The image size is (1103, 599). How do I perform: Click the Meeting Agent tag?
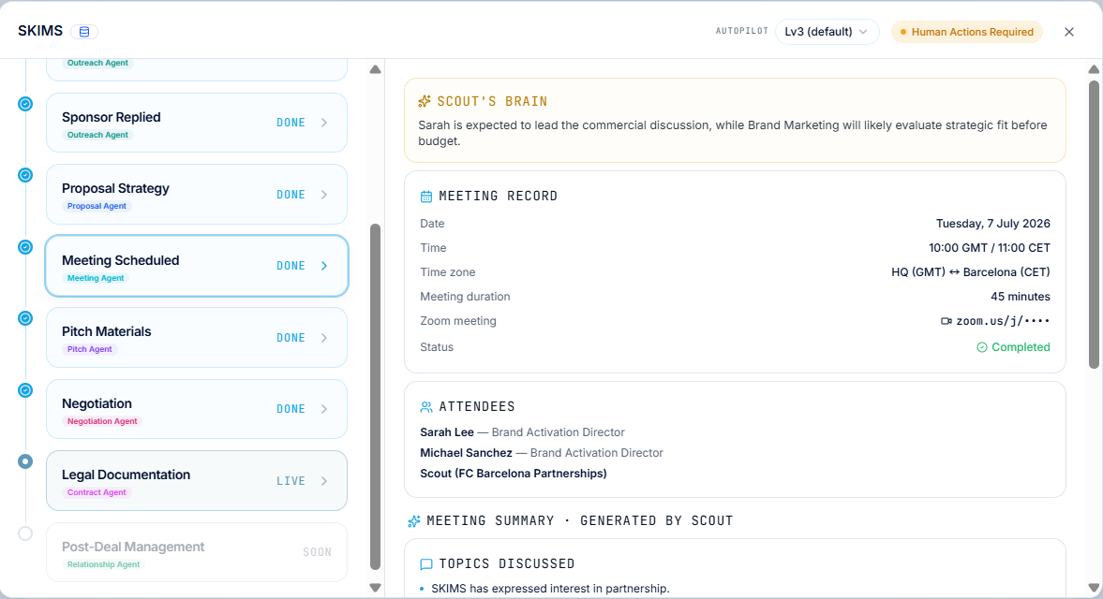coord(96,278)
